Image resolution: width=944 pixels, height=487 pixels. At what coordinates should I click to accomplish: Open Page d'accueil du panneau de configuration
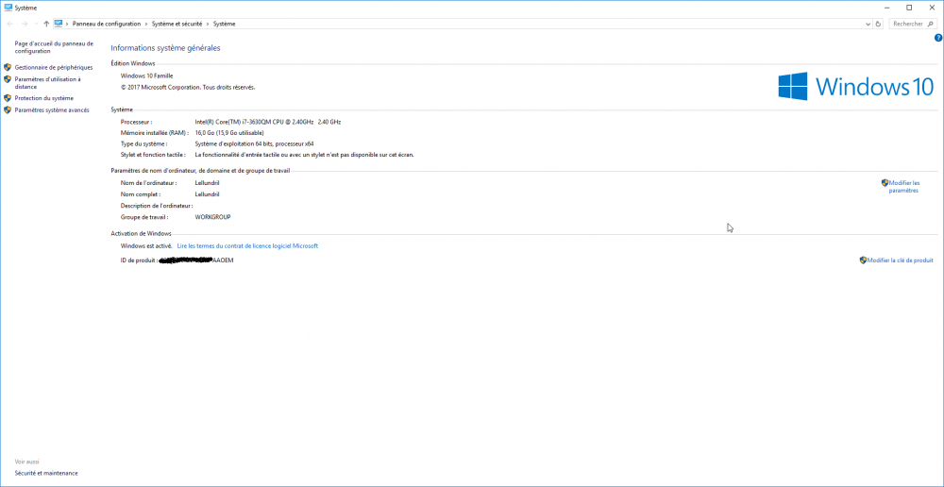click(x=54, y=47)
